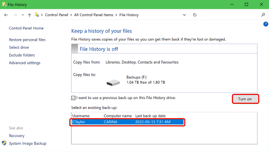This screenshot has width=269, height=152.
Task: Open Restore personal files link
Action: [x=27, y=40]
